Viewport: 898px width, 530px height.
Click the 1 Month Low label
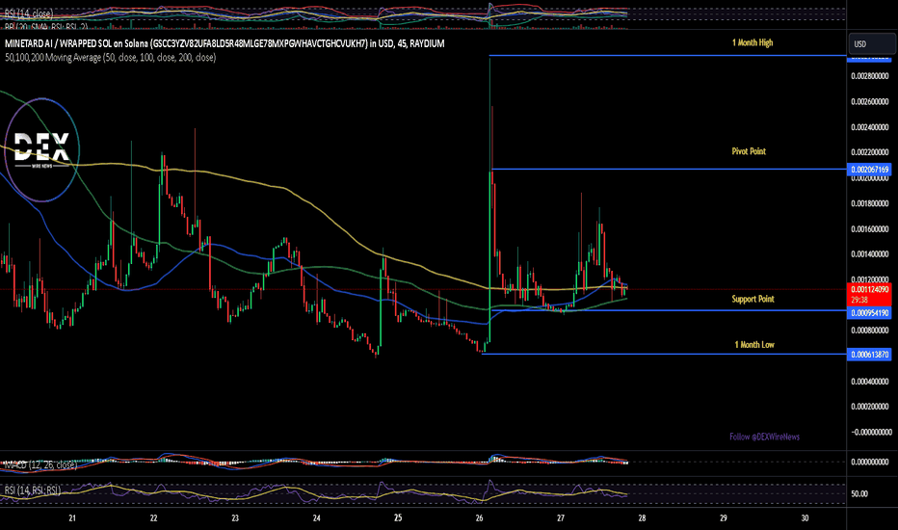[x=754, y=344]
